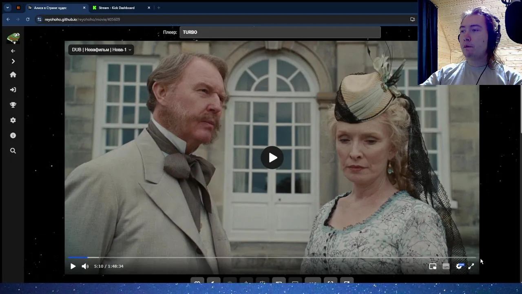522x294 pixels.
Task: Open the sidebar gear settings
Action: coord(13,120)
